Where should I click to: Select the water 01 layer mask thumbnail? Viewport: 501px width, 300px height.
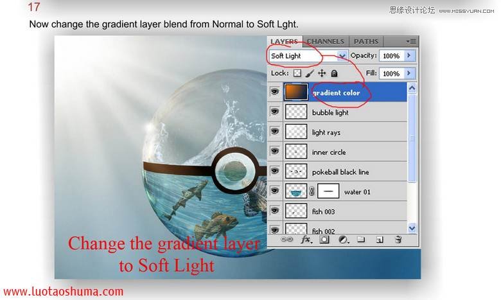tap(328, 191)
